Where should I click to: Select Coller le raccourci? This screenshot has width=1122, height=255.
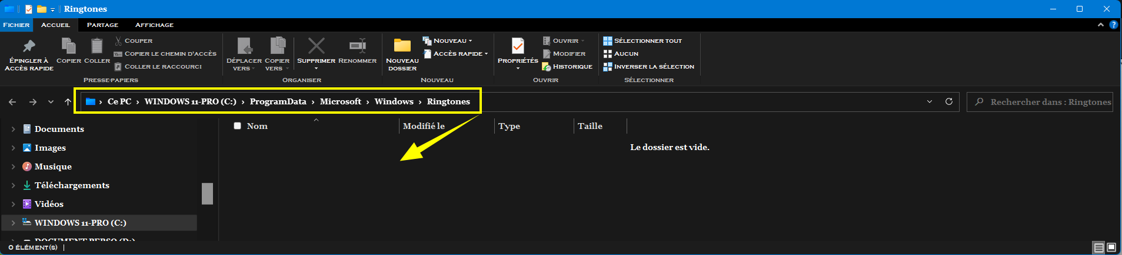point(158,66)
